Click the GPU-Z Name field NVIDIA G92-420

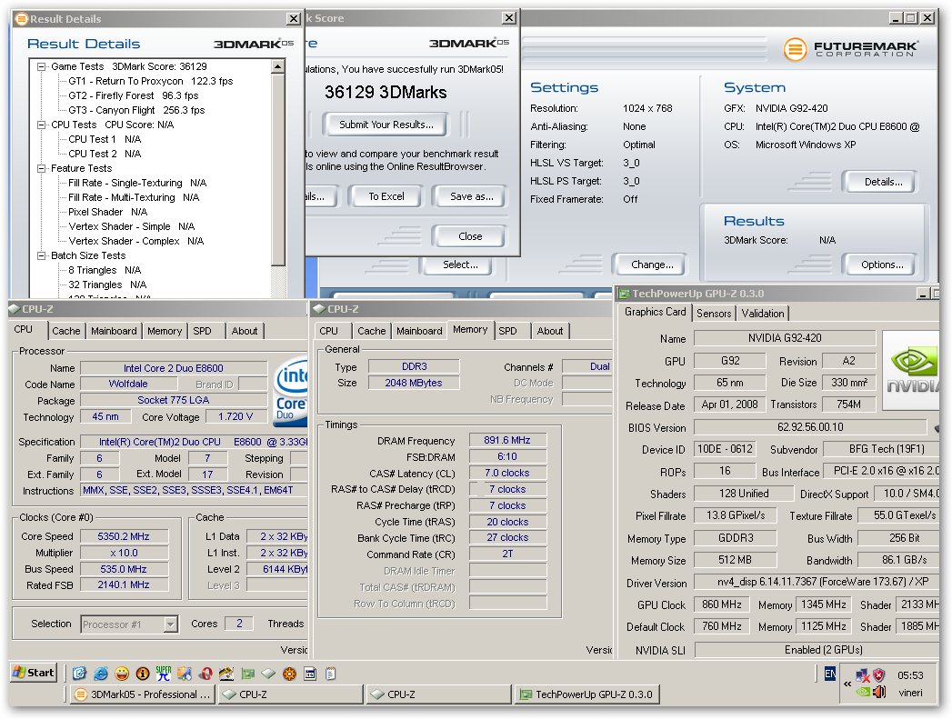tap(785, 338)
